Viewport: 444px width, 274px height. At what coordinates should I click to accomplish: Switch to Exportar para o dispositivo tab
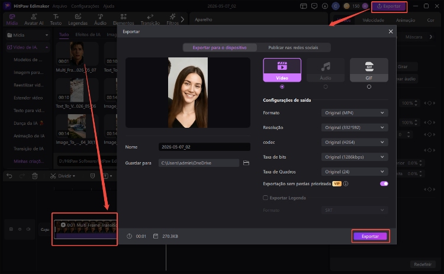[220, 47]
